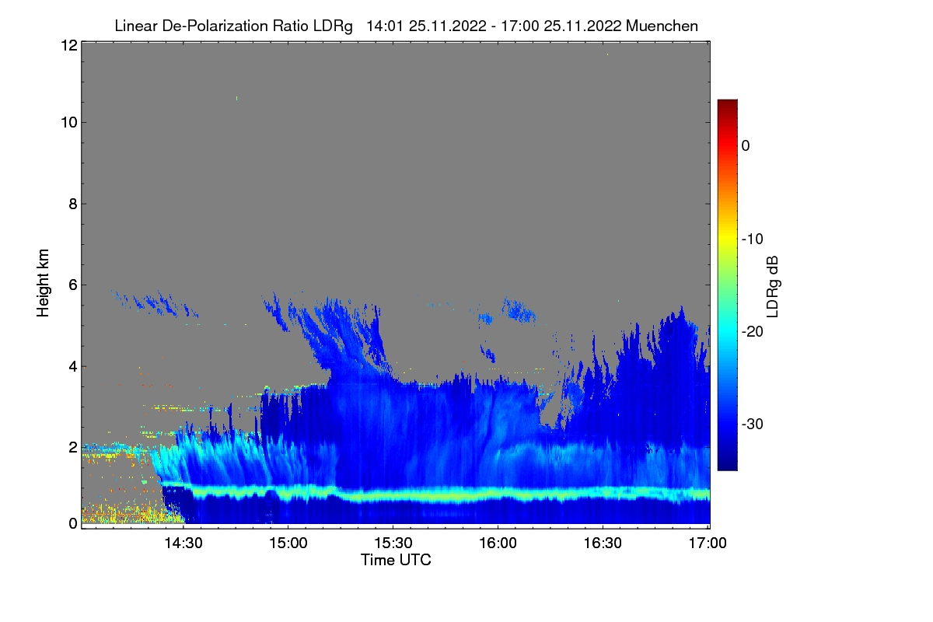Click the height tick label '8'
The width and height of the screenshot is (933, 622).
pyautogui.click(x=72, y=204)
